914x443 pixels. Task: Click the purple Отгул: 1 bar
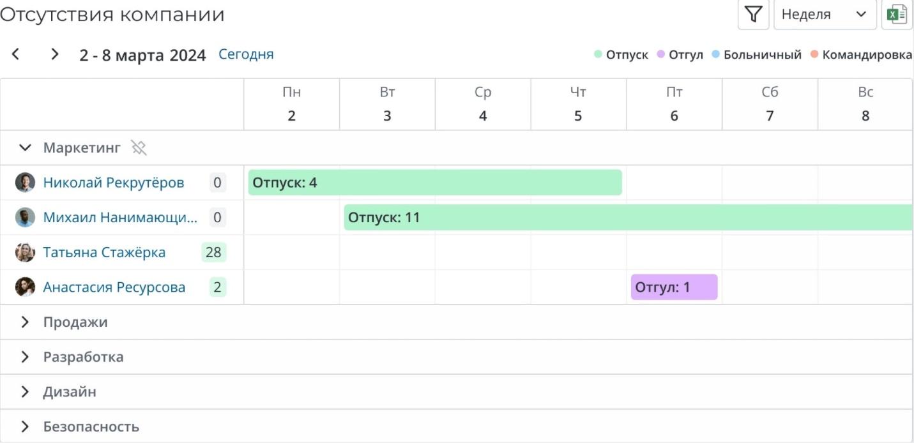click(674, 287)
